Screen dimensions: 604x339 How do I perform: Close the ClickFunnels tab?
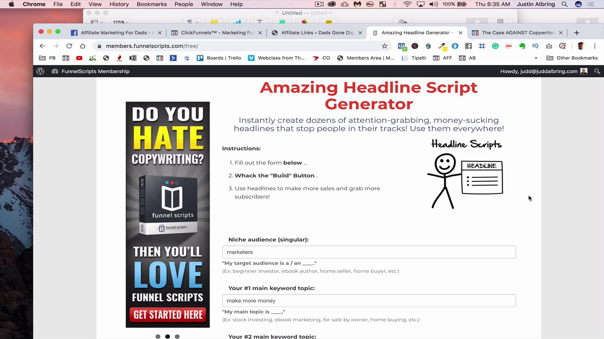coord(260,33)
